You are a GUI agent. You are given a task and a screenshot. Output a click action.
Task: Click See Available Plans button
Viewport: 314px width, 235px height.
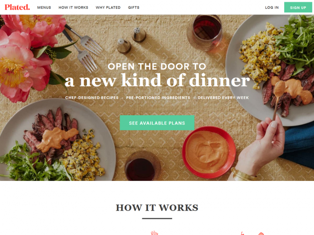pyautogui.click(x=157, y=123)
